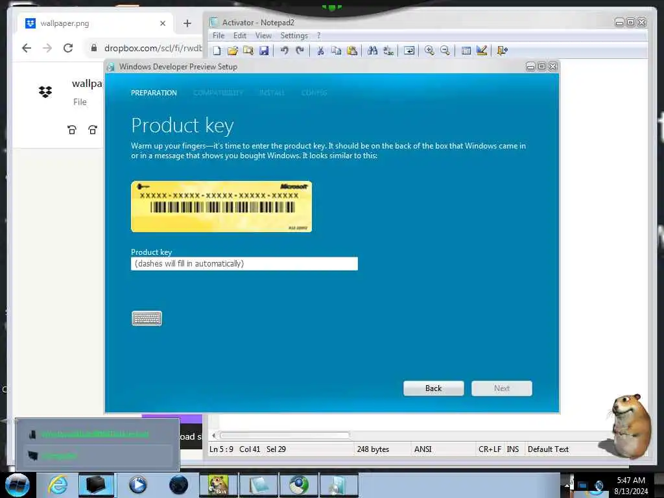Image resolution: width=664 pixels, height=498 pixels.
Task: Select the PREPARATION step in Setup
Action: [154, 93]
